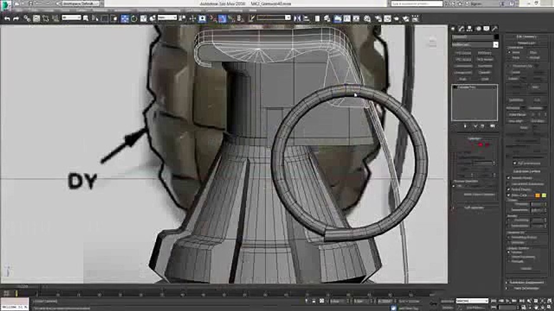Open the Rendering menu
Image resolution: width=554 pixels, height=311 pixels.
coord(172,10)
